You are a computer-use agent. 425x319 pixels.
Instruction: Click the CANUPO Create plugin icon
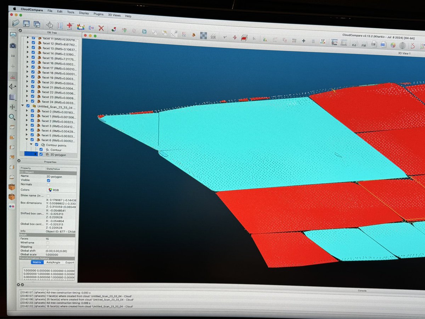[334, 42]
